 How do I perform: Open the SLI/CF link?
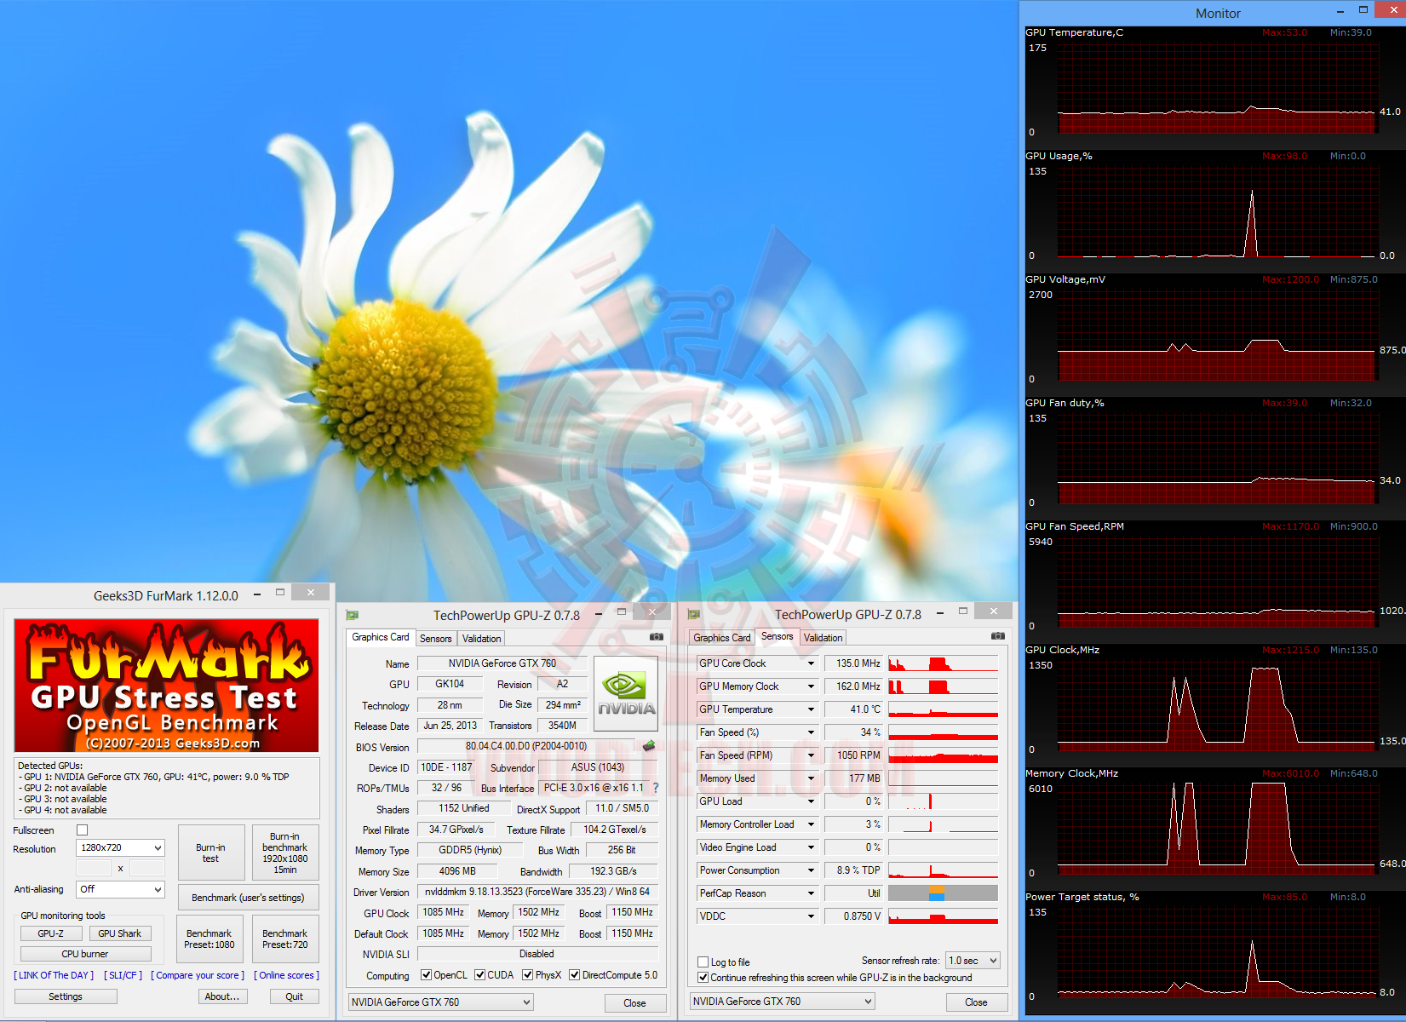[123, 975]
